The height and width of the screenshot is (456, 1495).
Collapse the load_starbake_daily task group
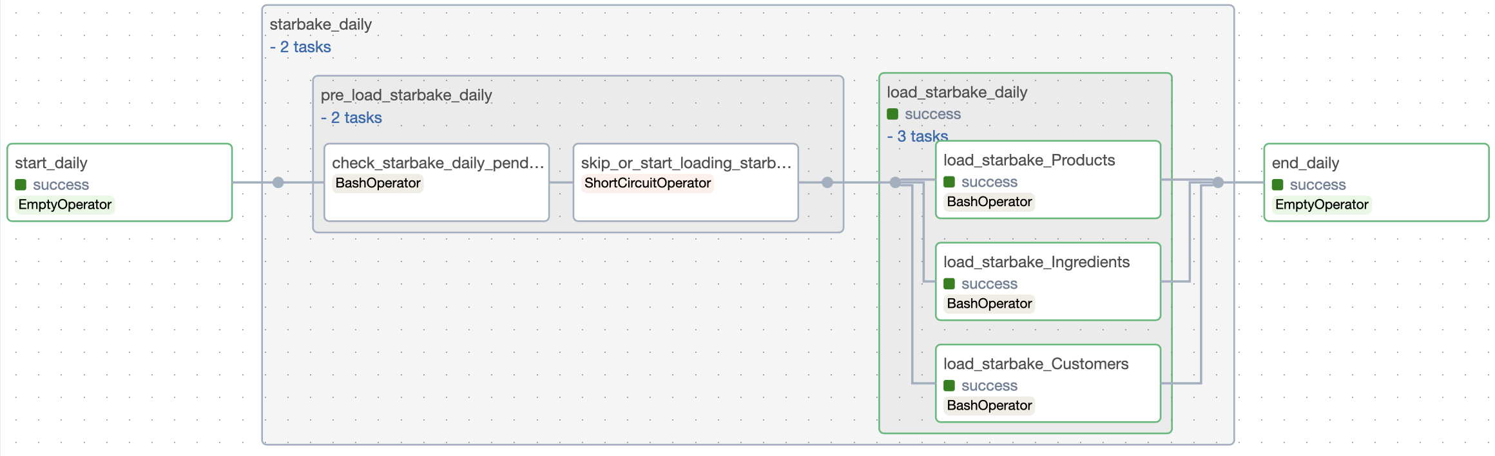pos(918,136)
